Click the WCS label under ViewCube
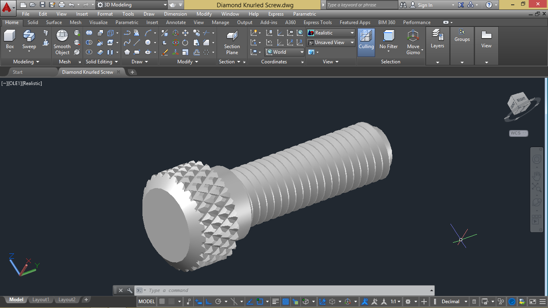 click(518, 133)
